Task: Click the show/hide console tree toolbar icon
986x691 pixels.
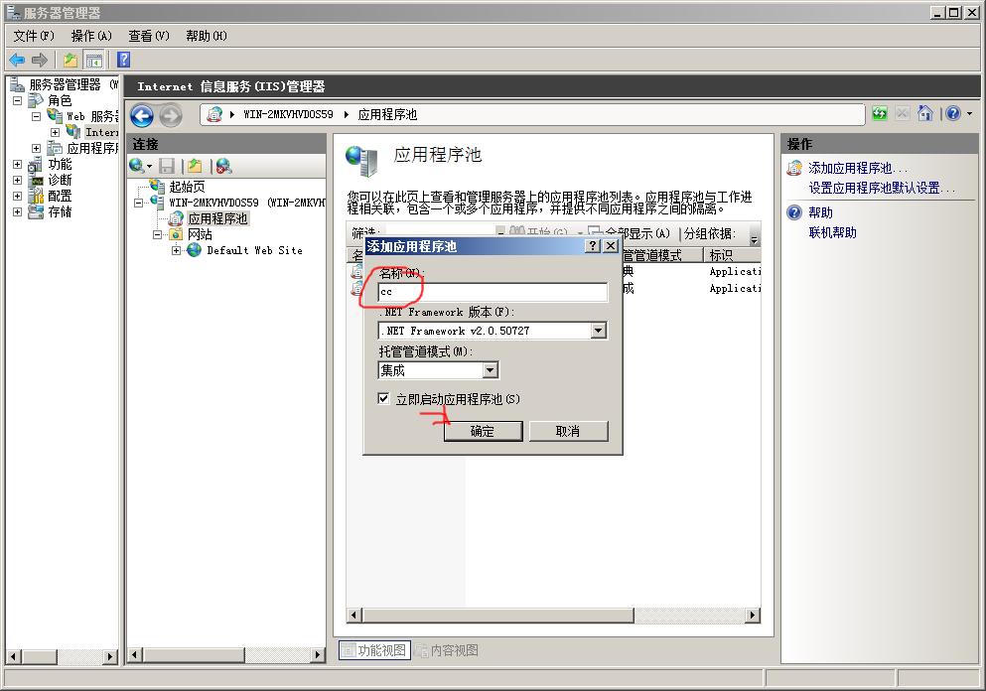Action: (x=94, y=61)
